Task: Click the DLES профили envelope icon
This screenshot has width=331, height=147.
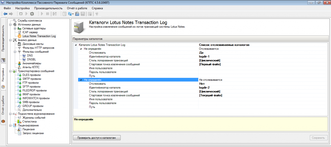Action: pyautogui.click(x=20, y=75)
